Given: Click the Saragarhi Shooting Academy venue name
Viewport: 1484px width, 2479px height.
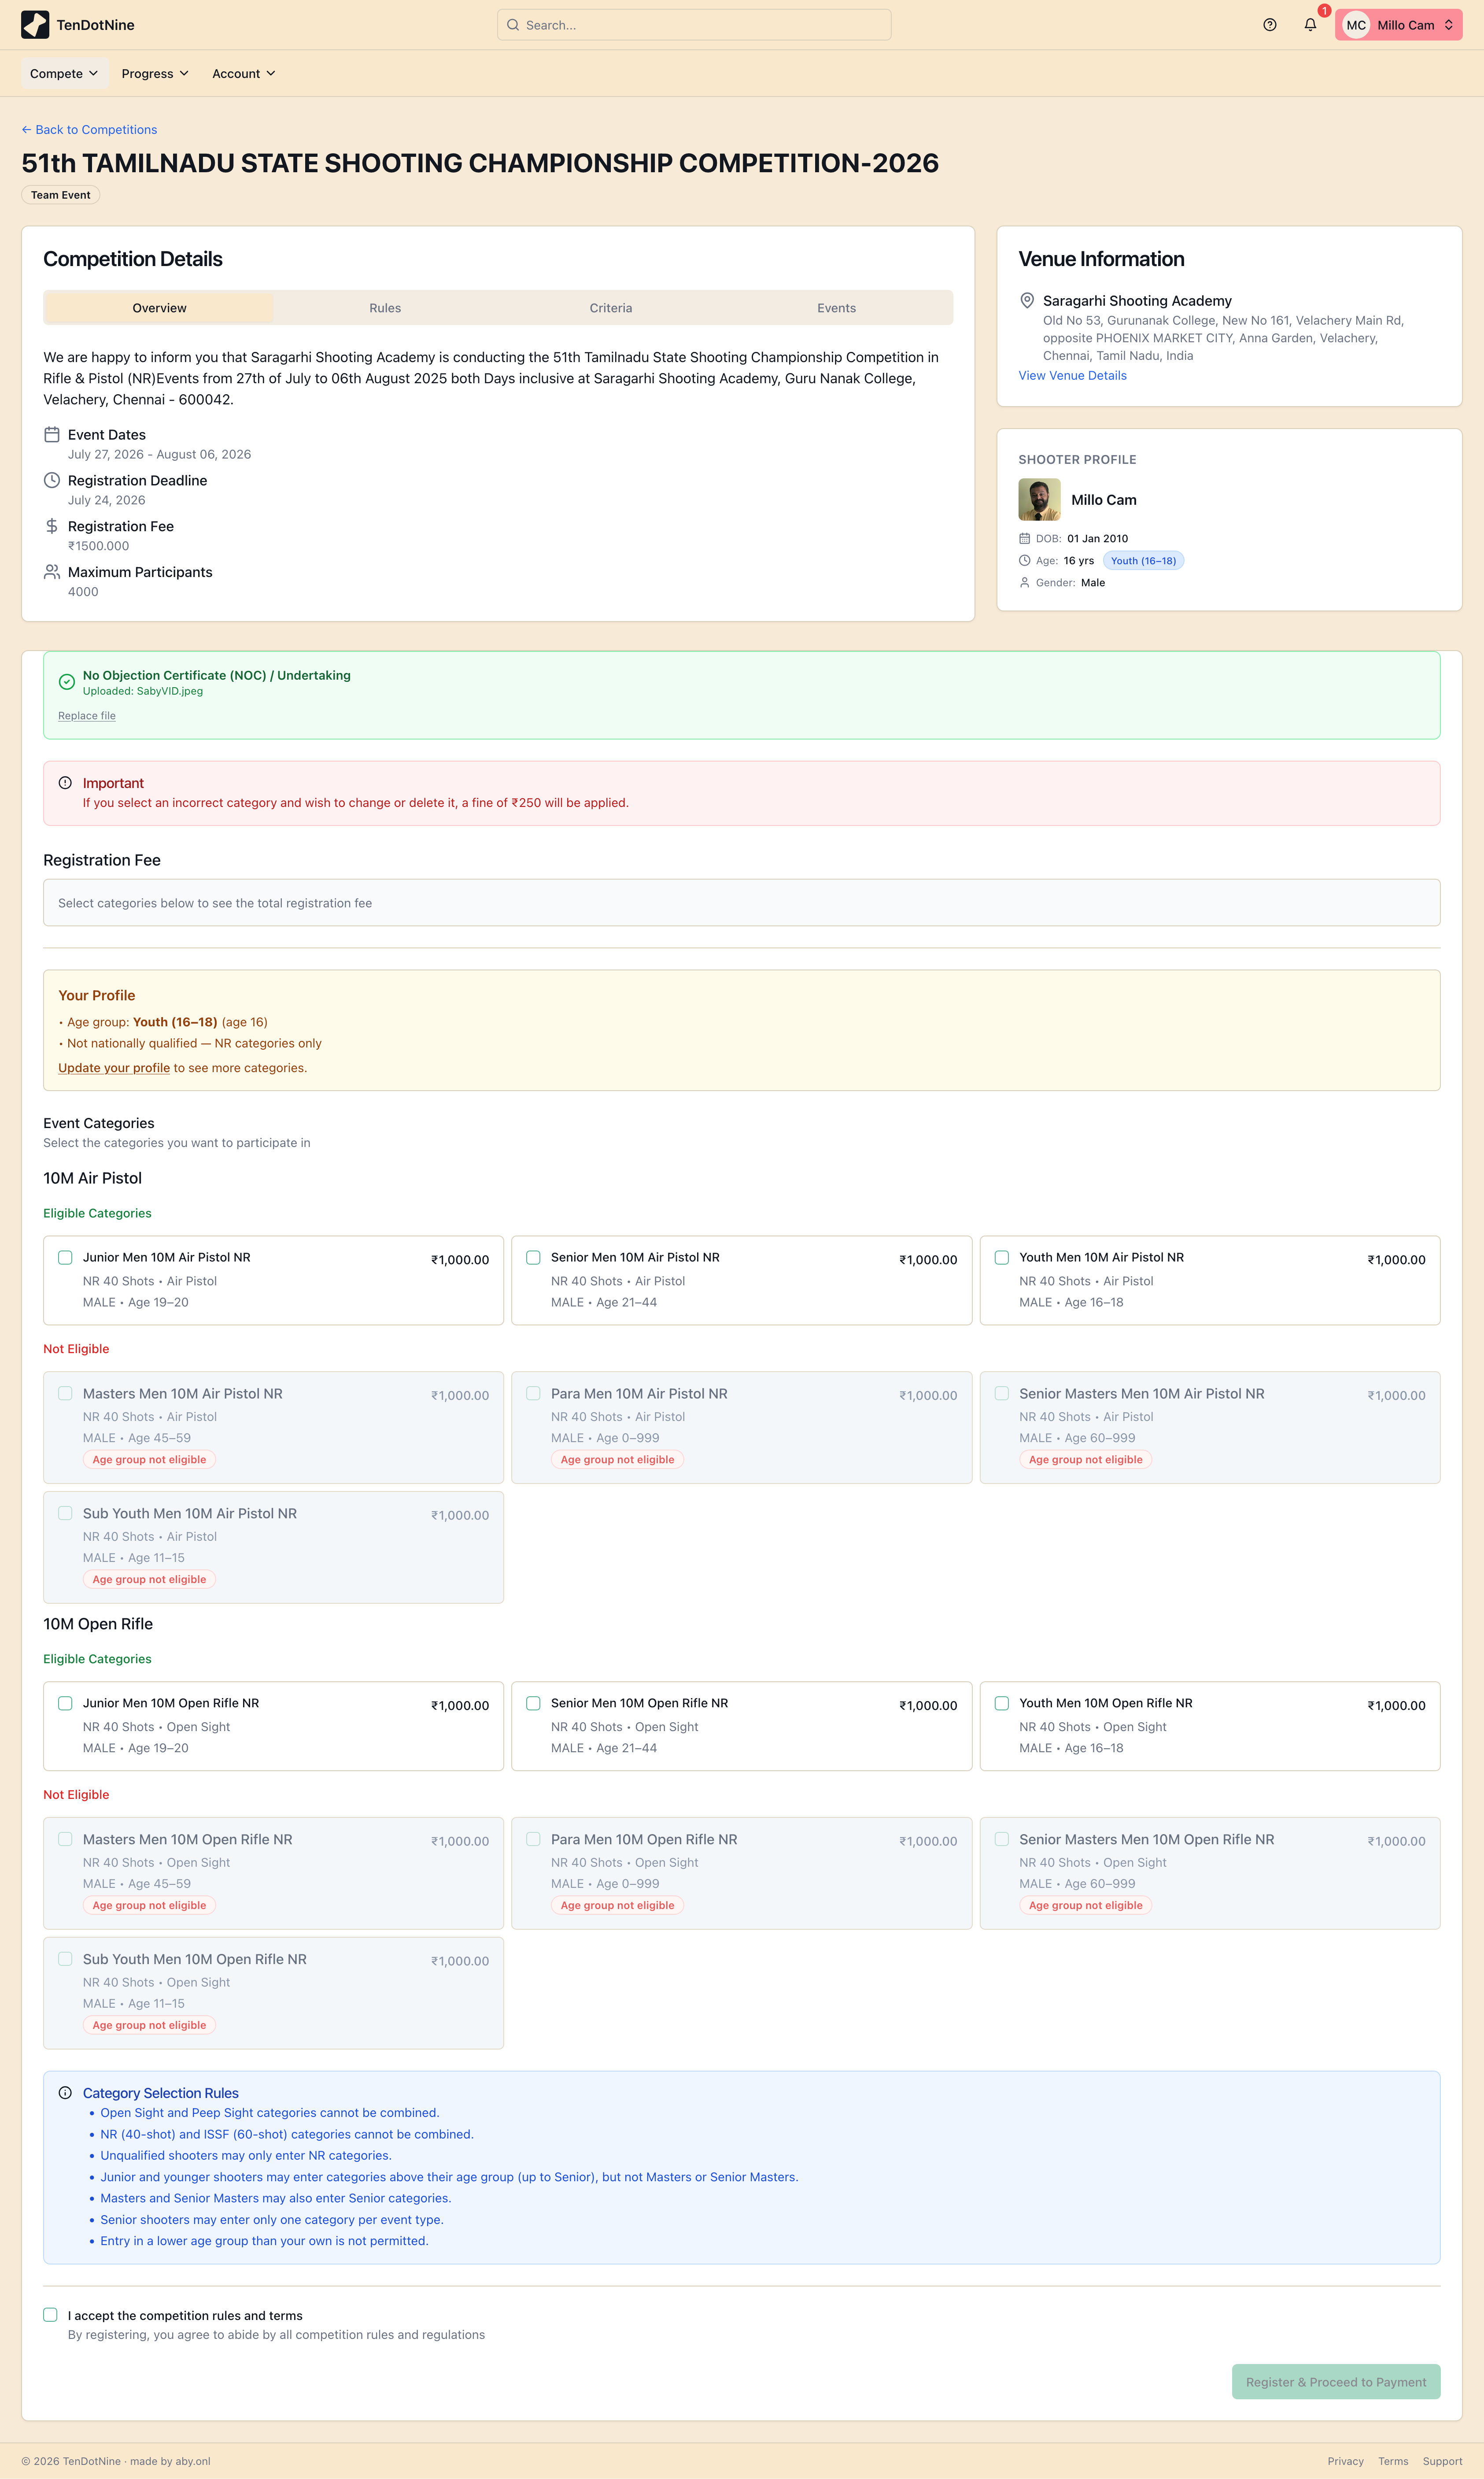Looking at the screenshot, I should (x=1137, y=301).
